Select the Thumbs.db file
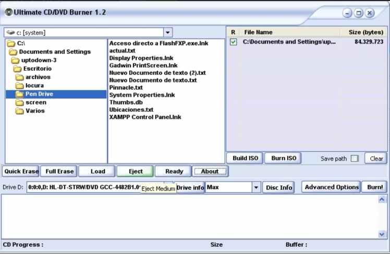The image size is (390, 254). 126,102
